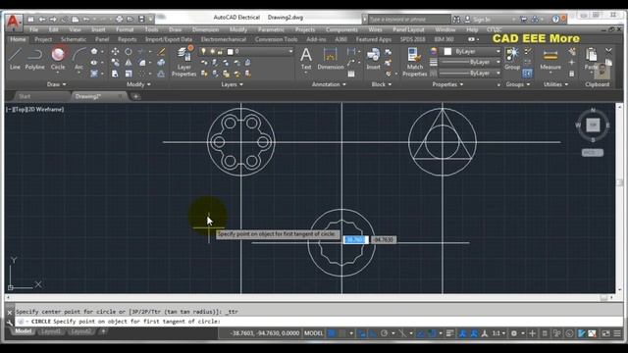Toggle the layer on/off lightbulb icon
628x353 pixels.
click(x=203, y=51)
